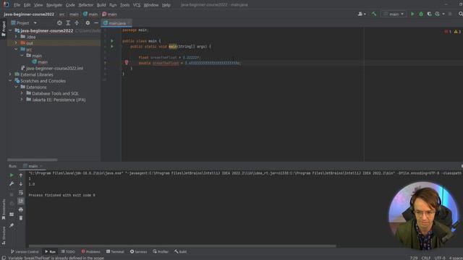The width and height of the screenshot is (463, 260).
Task: Toggle scroll to end in Run console
Action: pyautogui.click(x=21, y=201)
